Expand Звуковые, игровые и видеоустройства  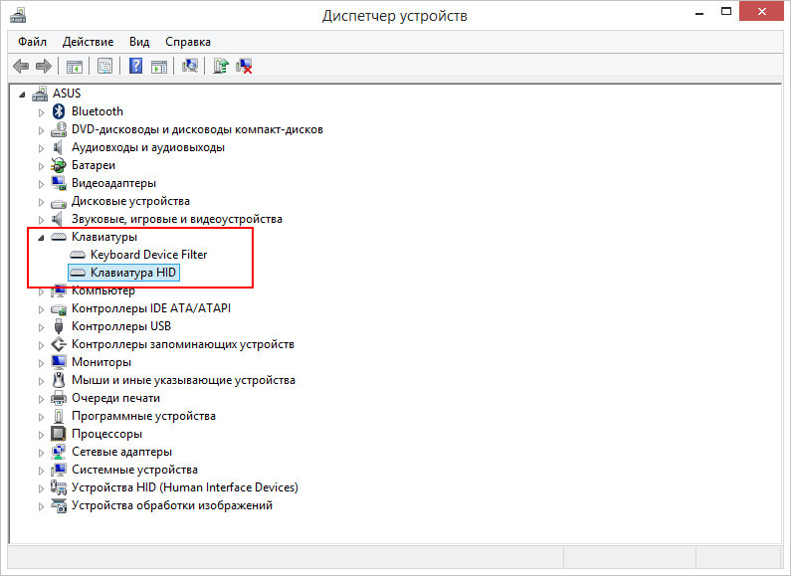[x=42, y=220]
